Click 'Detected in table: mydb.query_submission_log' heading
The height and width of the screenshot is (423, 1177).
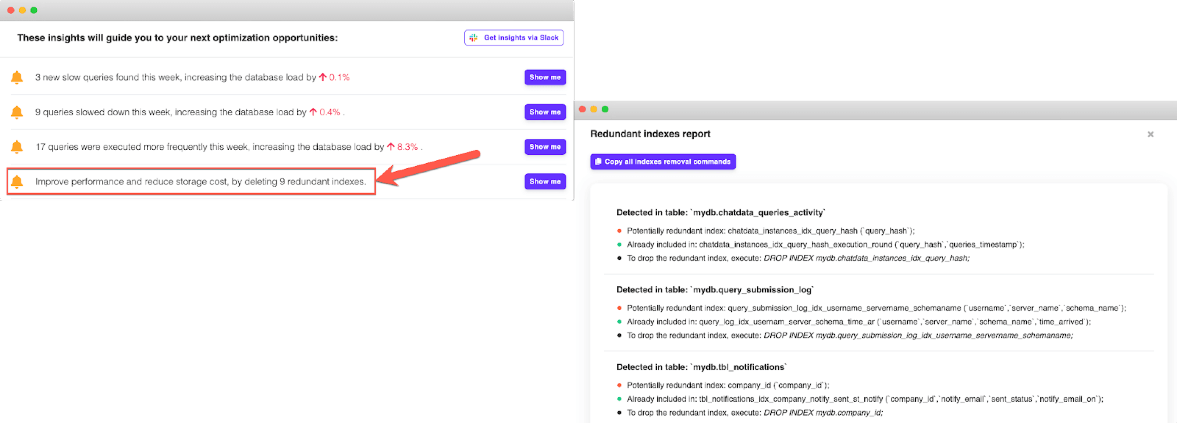point(715,289)
